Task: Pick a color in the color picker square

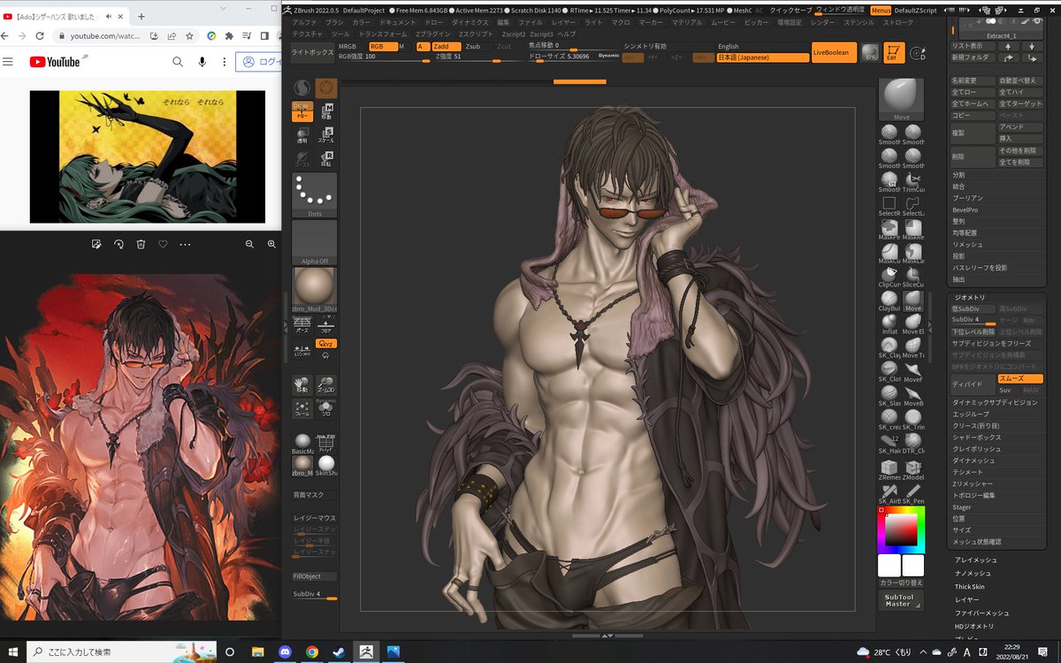Action: pos(901,529)
